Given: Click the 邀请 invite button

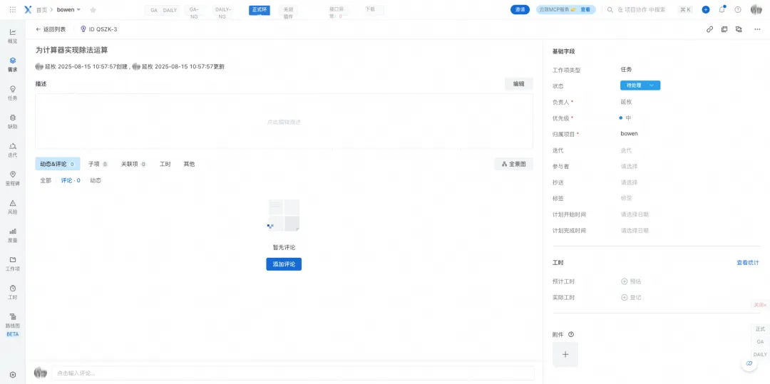Looking at the screenshot, I should pyautogui.click(x=520, y=9).
